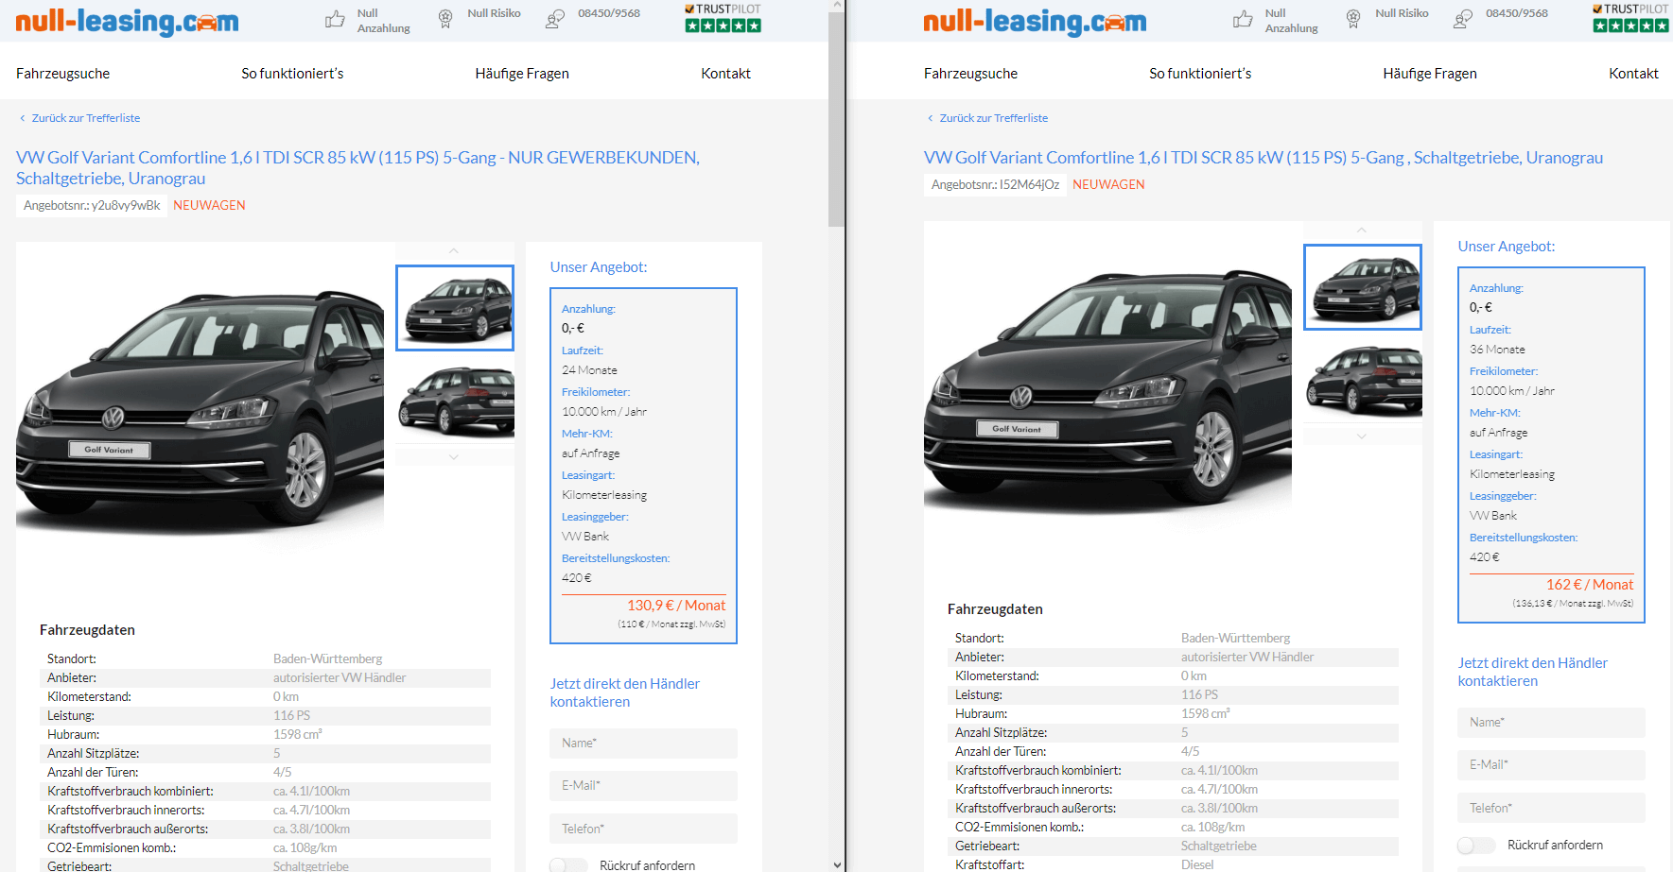Click back chevron beside Zurück zur Trefferliste, right window

931,118
